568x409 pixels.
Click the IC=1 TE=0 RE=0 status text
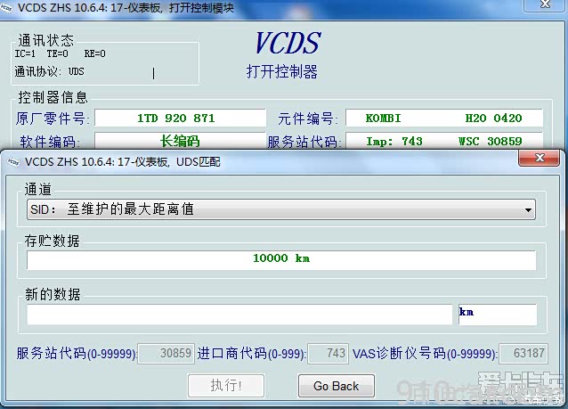[61, 53]
